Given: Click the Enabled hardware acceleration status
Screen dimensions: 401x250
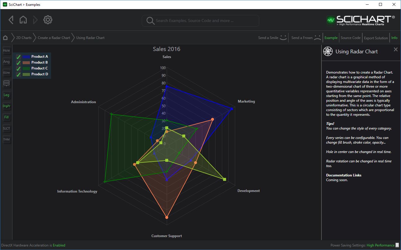Looking at the screenshot, I should 59,245.
